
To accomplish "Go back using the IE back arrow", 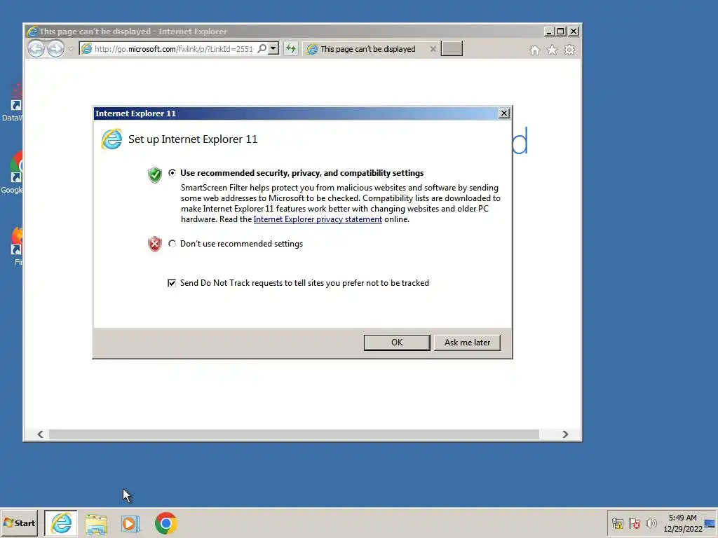I will click(36, 49).
